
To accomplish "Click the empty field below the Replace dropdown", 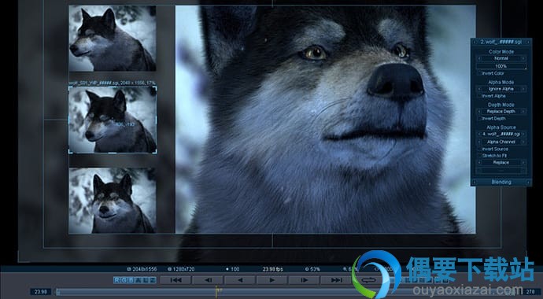I will (501, 170).
